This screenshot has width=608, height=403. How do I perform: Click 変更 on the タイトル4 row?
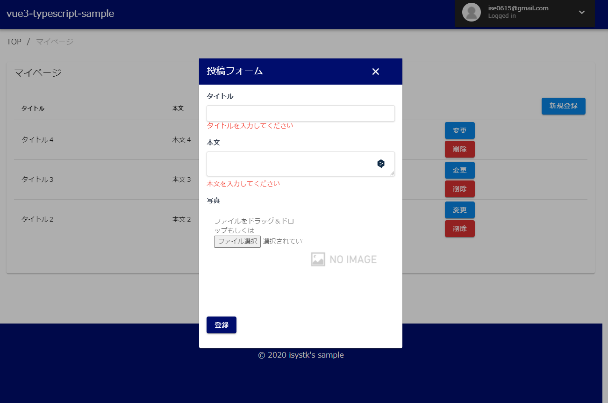tap(459, 130)
